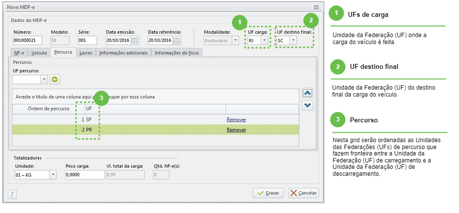Click the Gravar button
Screen dimensions: 459x213
268,193
